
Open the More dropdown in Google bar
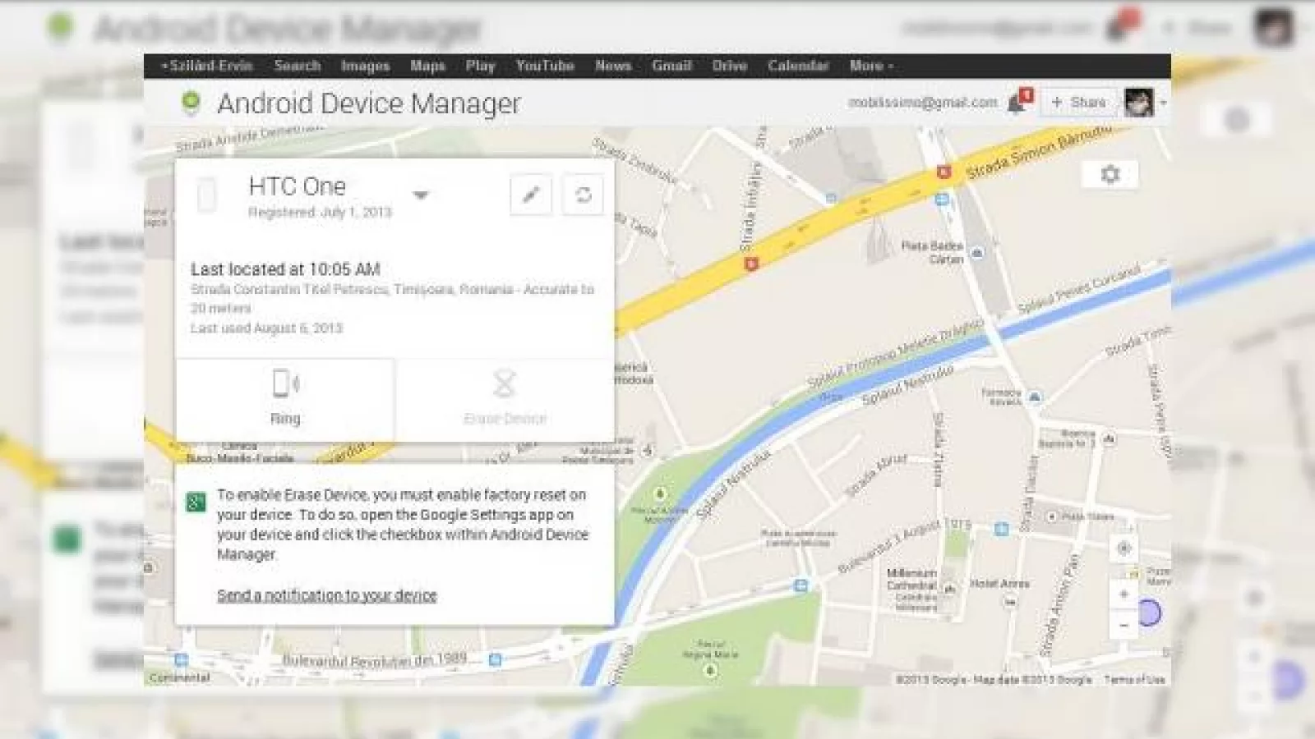pyautogui.click(x=871, y=66)
